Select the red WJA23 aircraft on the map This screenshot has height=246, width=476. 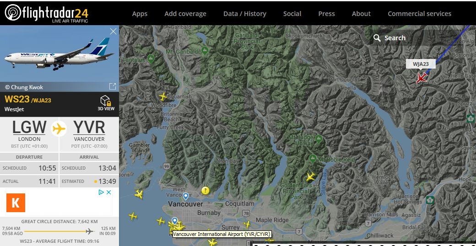pos(422,78)
